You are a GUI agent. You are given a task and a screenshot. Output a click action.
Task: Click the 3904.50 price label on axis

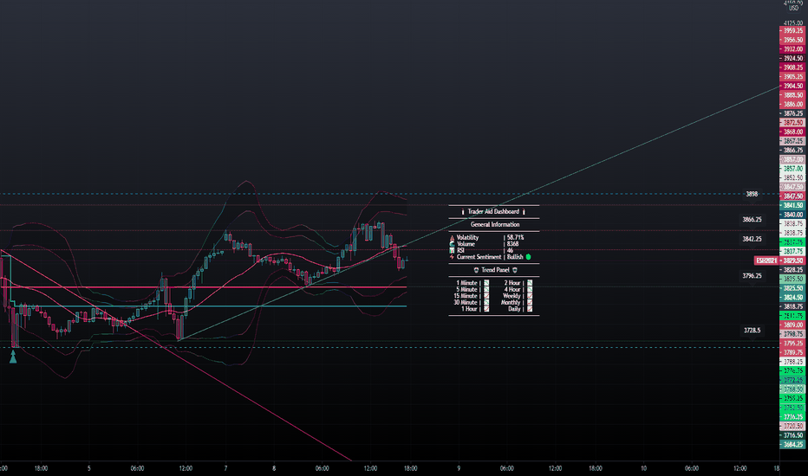point(792,86)
